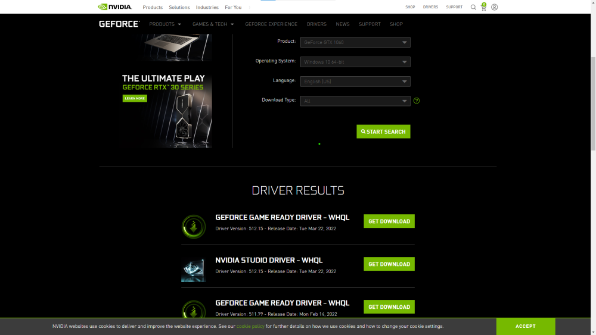The image size is (596, 335).
Task: Open the Support tab in GeForce navigation
Action: click(x=370, y=24)
